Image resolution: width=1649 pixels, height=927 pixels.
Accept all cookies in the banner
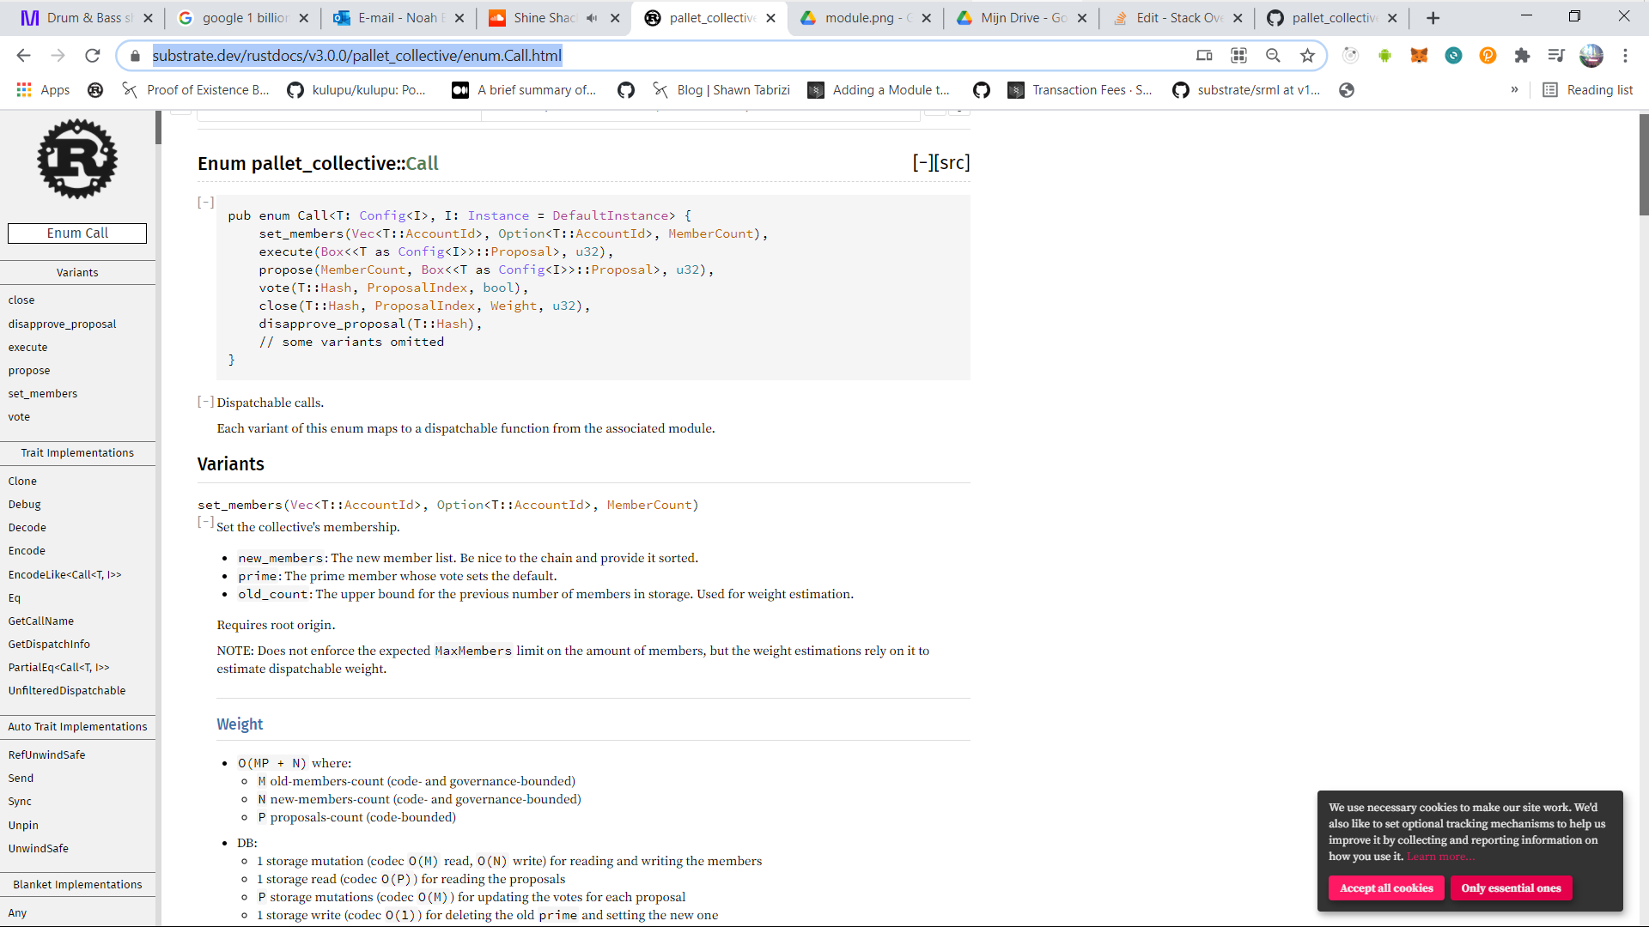pyautogui.click(x=1386, y=888)
